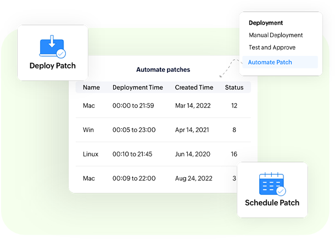Click the Aug 24, 2022 created date
The image size is (335, 239).
[194, 178]
